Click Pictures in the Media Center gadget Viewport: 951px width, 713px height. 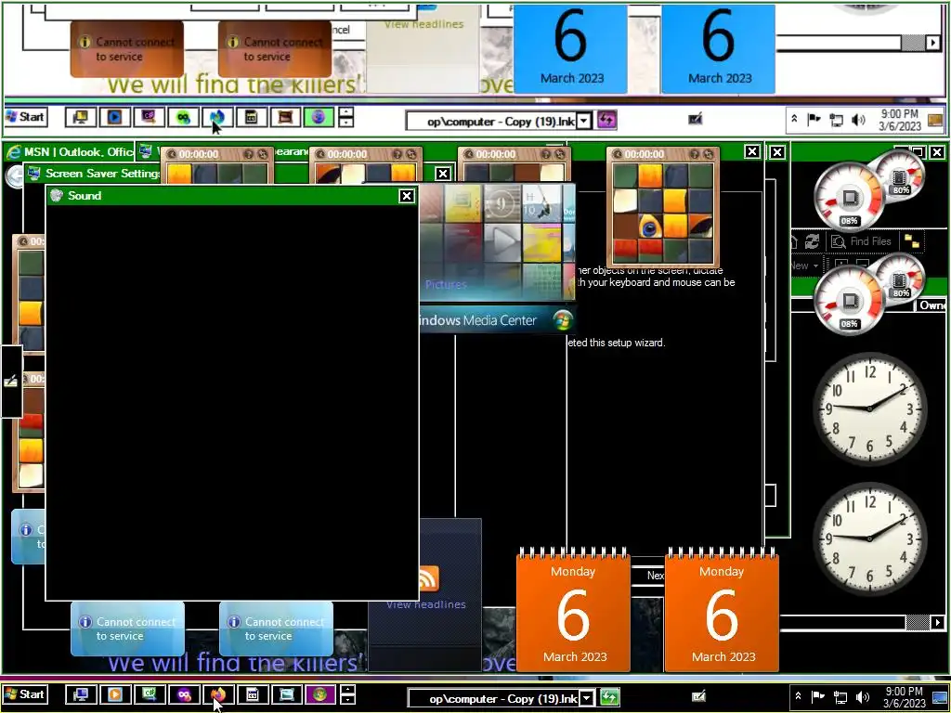click(x=446, y=284)
